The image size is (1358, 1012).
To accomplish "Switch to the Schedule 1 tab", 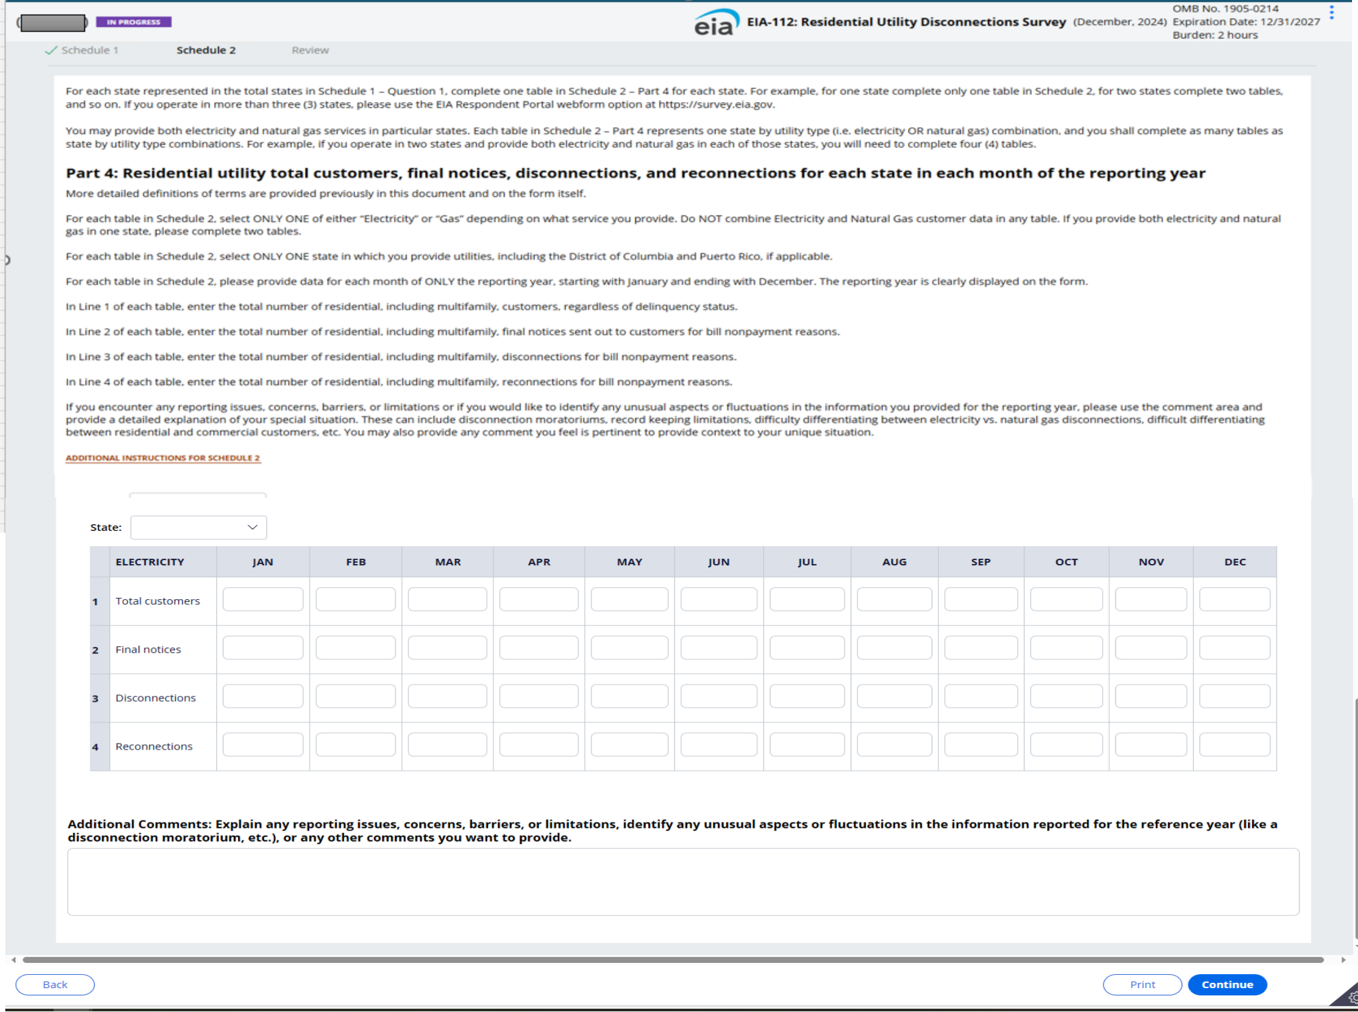I will click(x=90, y=50).
